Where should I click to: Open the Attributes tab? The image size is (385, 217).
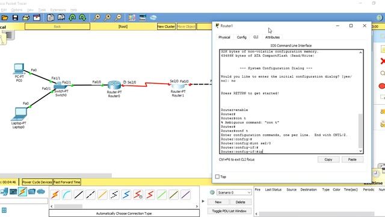[273, 37]
